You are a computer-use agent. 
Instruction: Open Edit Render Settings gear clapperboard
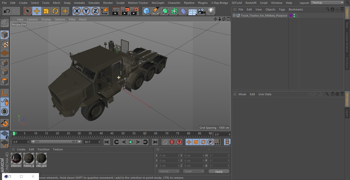[x=135, y=11]
